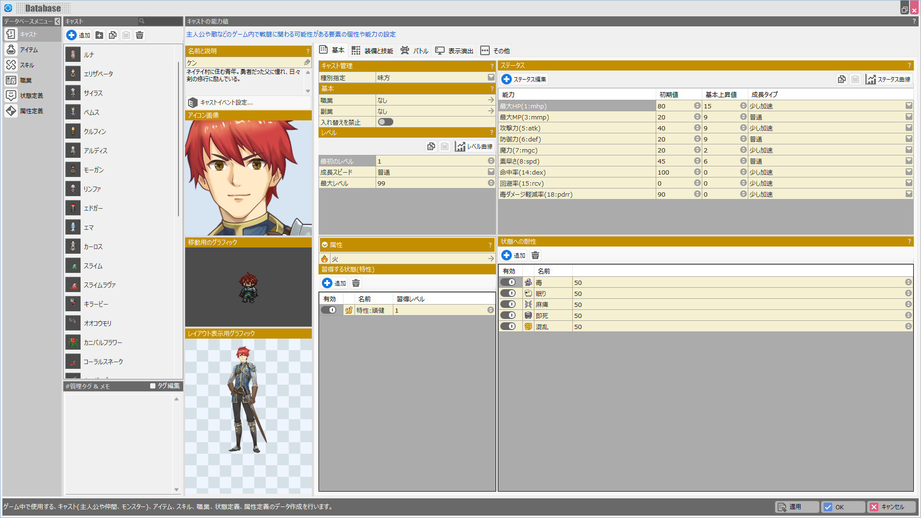Switch to the バトル tab
Screen dimensions: 921x518
coord(414,51)
